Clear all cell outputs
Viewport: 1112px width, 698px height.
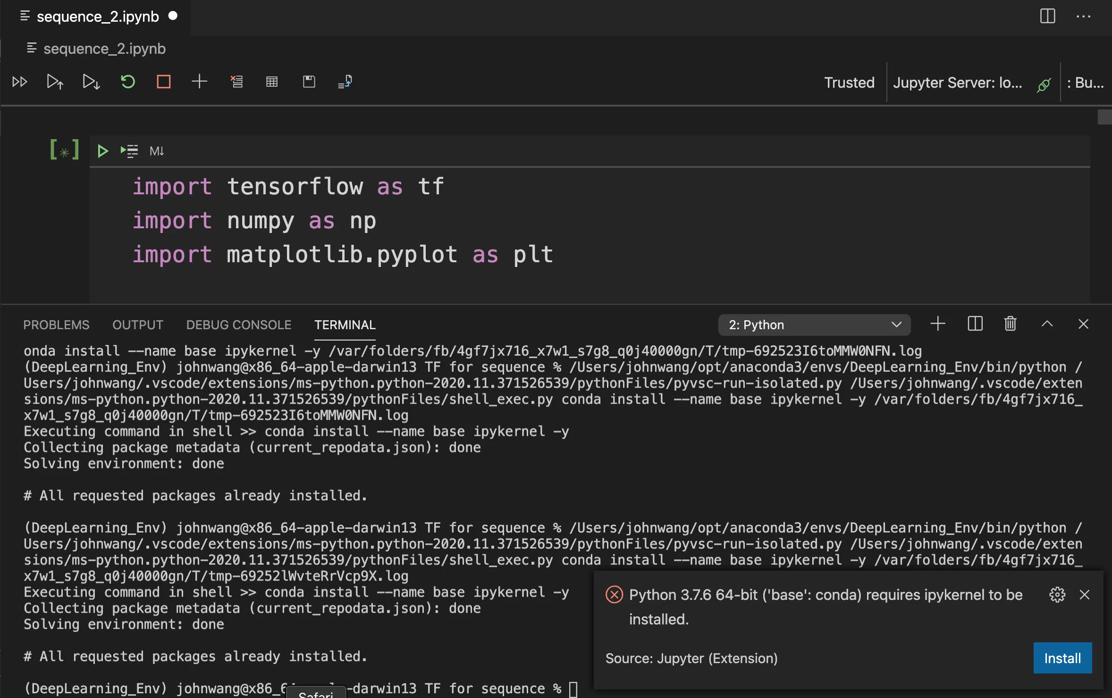(x=236, y=81)
